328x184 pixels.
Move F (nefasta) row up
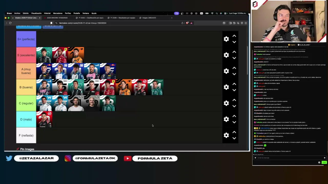(x=234, y=132)
